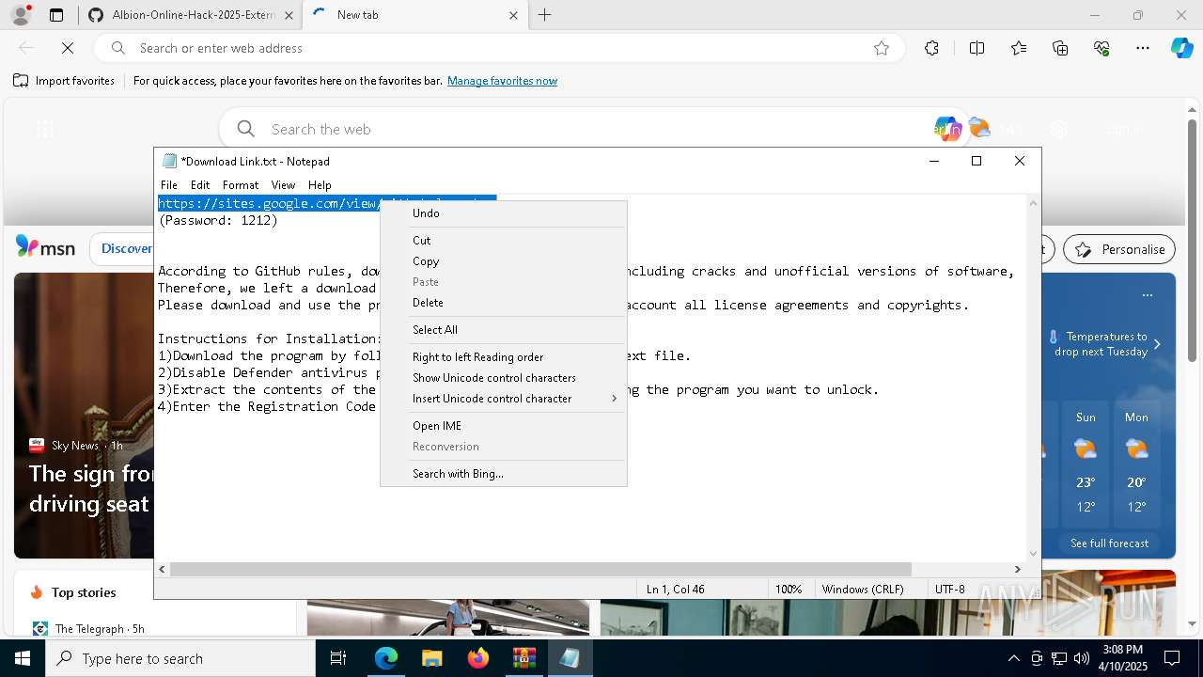
Task: Add page to favorites star
Action: pyautogui.click(x=882, y=48)
